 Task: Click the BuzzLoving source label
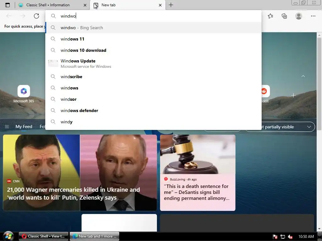tap(177, 179)
